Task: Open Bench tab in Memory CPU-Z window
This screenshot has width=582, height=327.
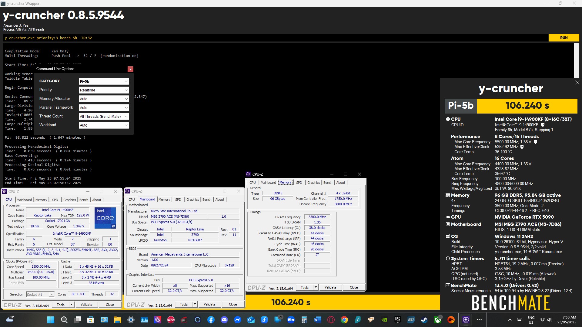Action: point(328,183)
